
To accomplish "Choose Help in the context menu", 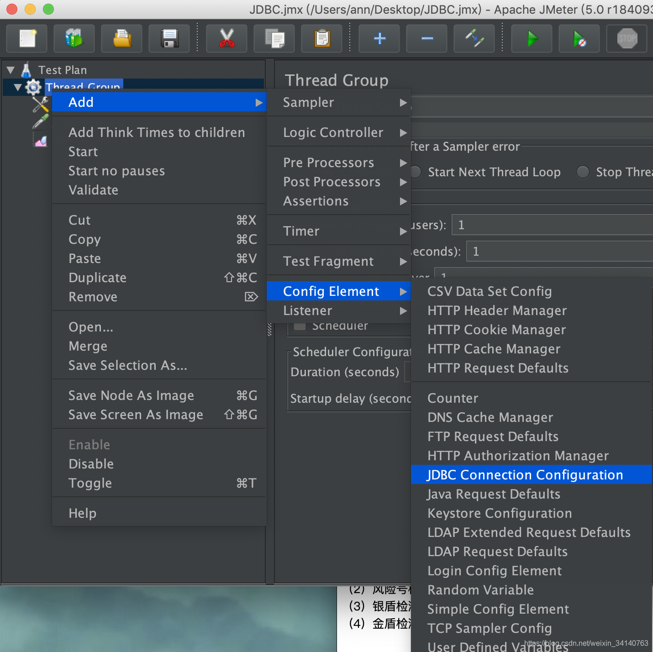I will (159, 513).
